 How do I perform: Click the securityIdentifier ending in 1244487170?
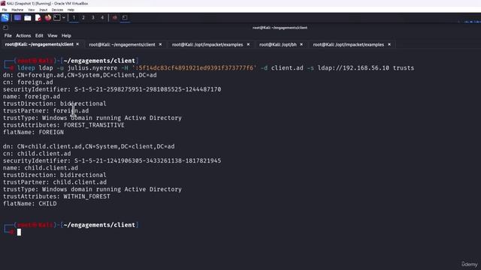(112, 89)
